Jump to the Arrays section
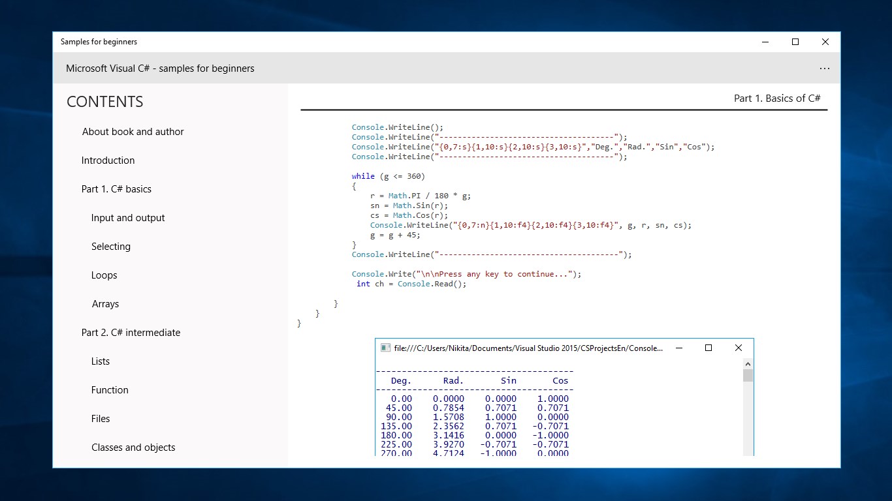The height and width of the screenshot is (501, 892). tap(106, 304)
